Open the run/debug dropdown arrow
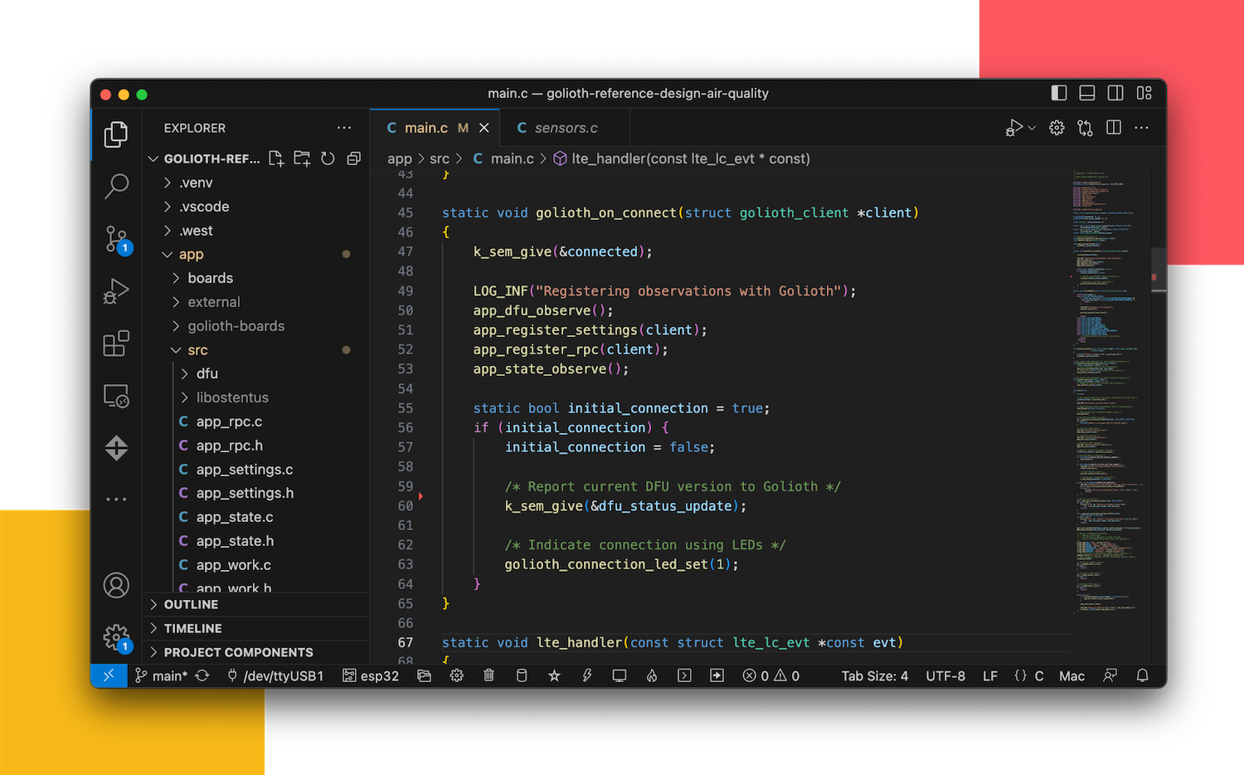This screenshot has height=775, width=1244. click(1033, 128)
